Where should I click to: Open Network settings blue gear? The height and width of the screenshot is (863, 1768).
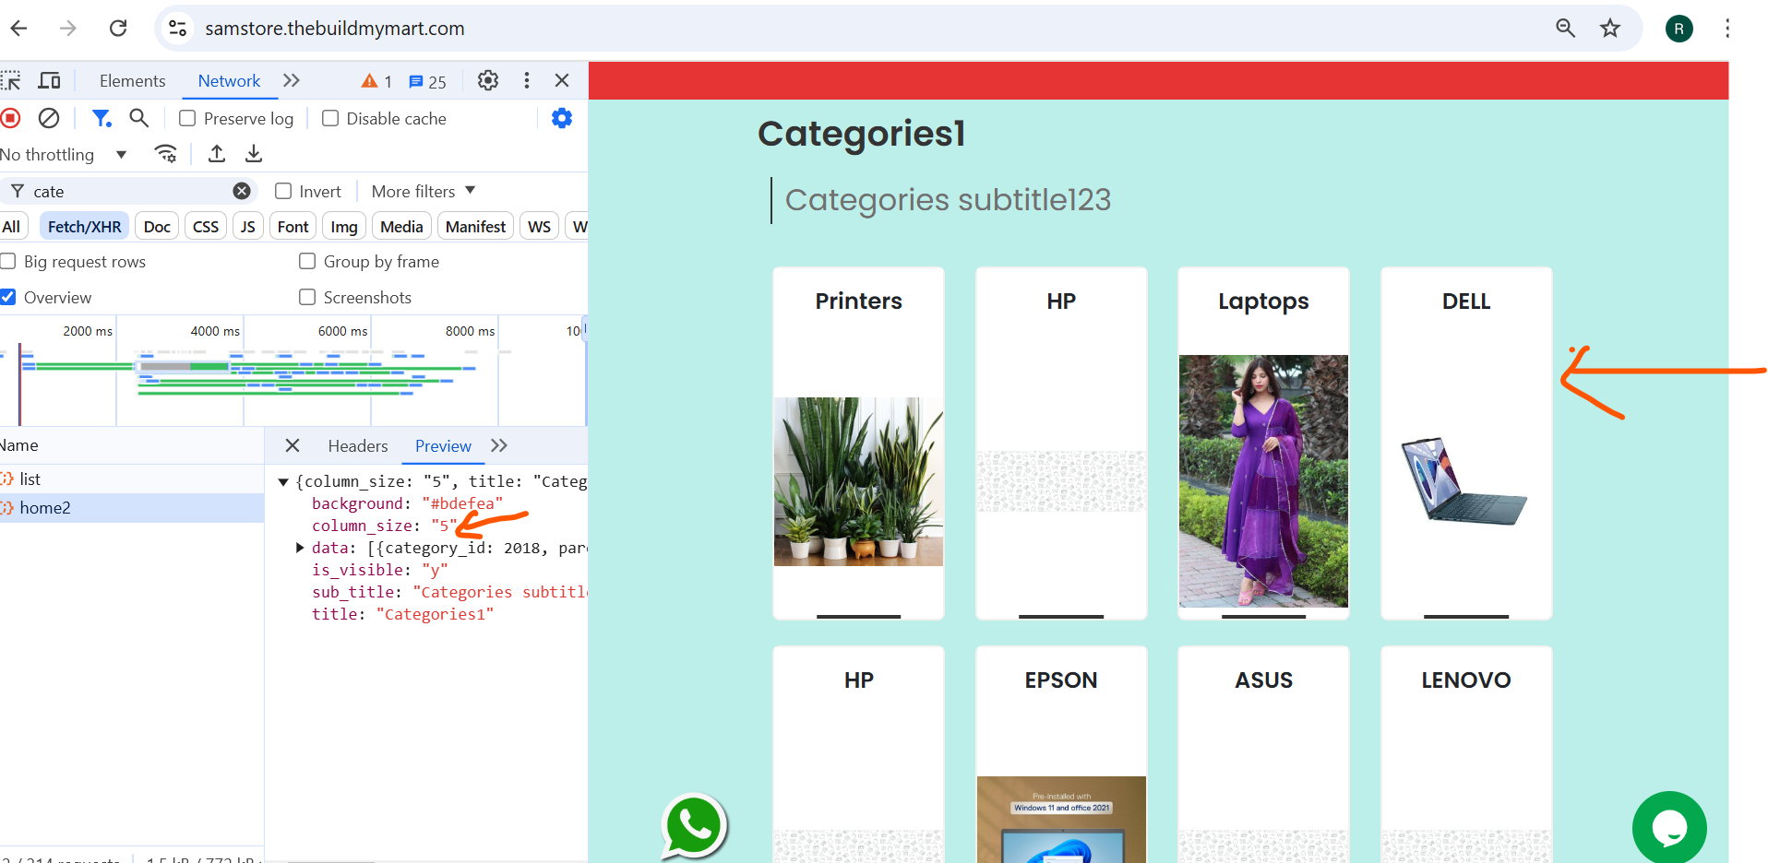562,118
